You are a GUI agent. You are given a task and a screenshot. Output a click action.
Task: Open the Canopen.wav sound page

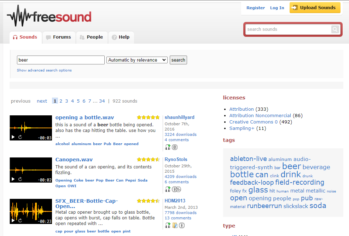point(74,160)
